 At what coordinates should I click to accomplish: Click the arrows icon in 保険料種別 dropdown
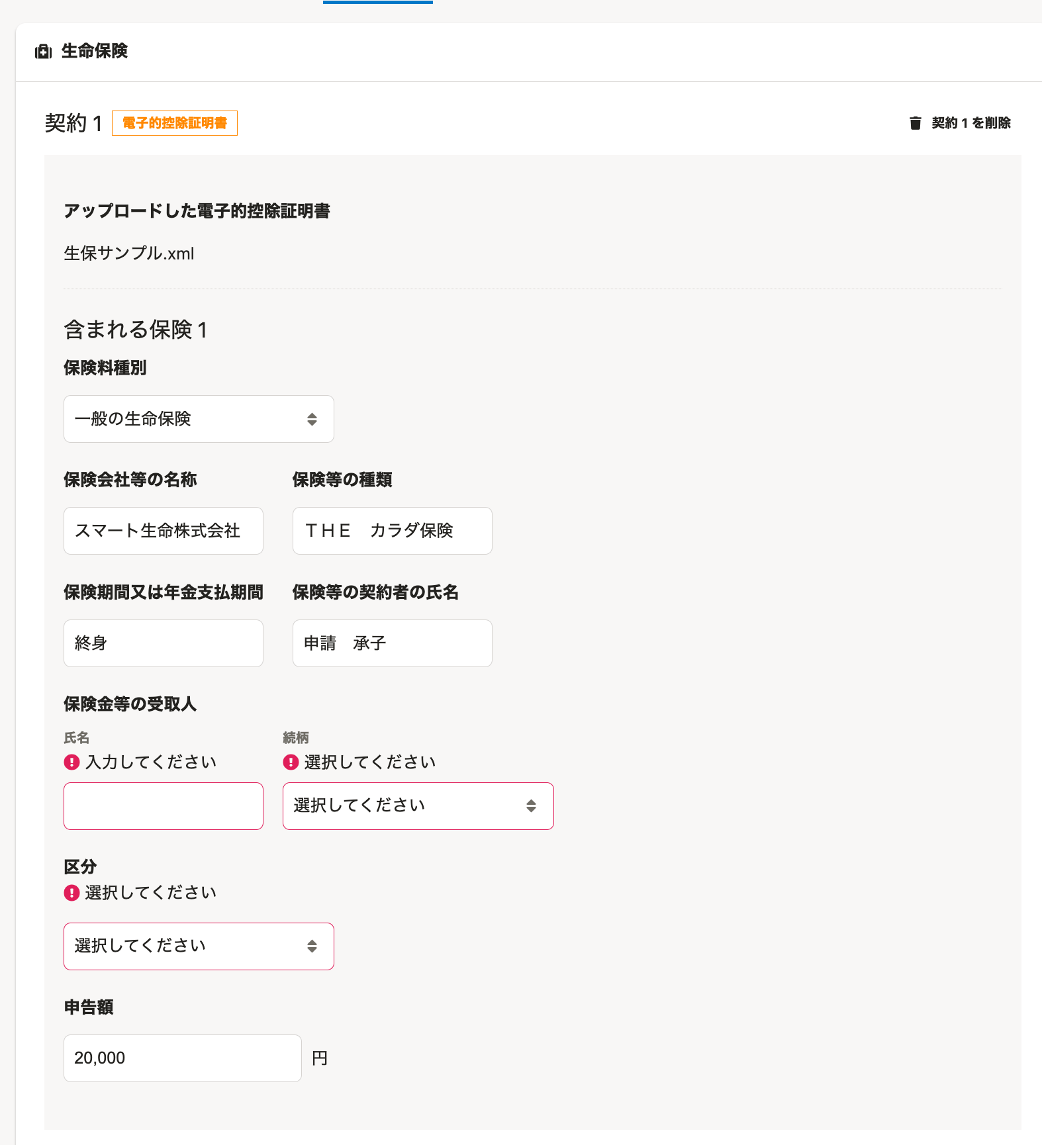tap(312, 419)
